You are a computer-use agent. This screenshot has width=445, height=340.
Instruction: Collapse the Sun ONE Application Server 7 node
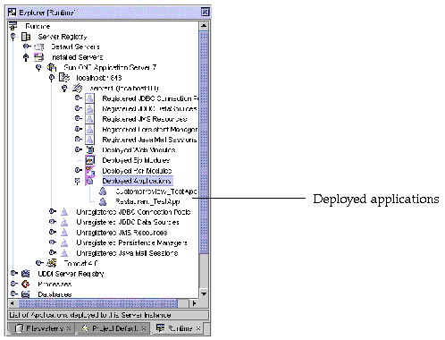(x=38, y=67)
